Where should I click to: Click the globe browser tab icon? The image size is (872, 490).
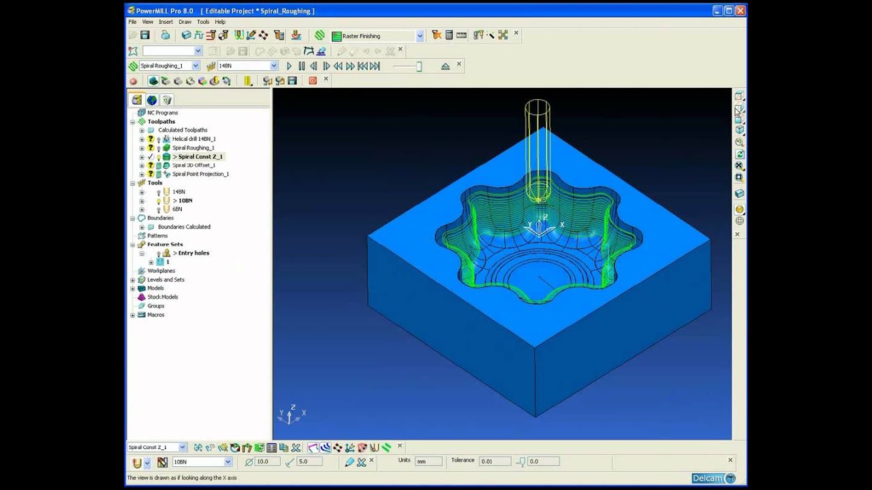[x=152, y=100]
